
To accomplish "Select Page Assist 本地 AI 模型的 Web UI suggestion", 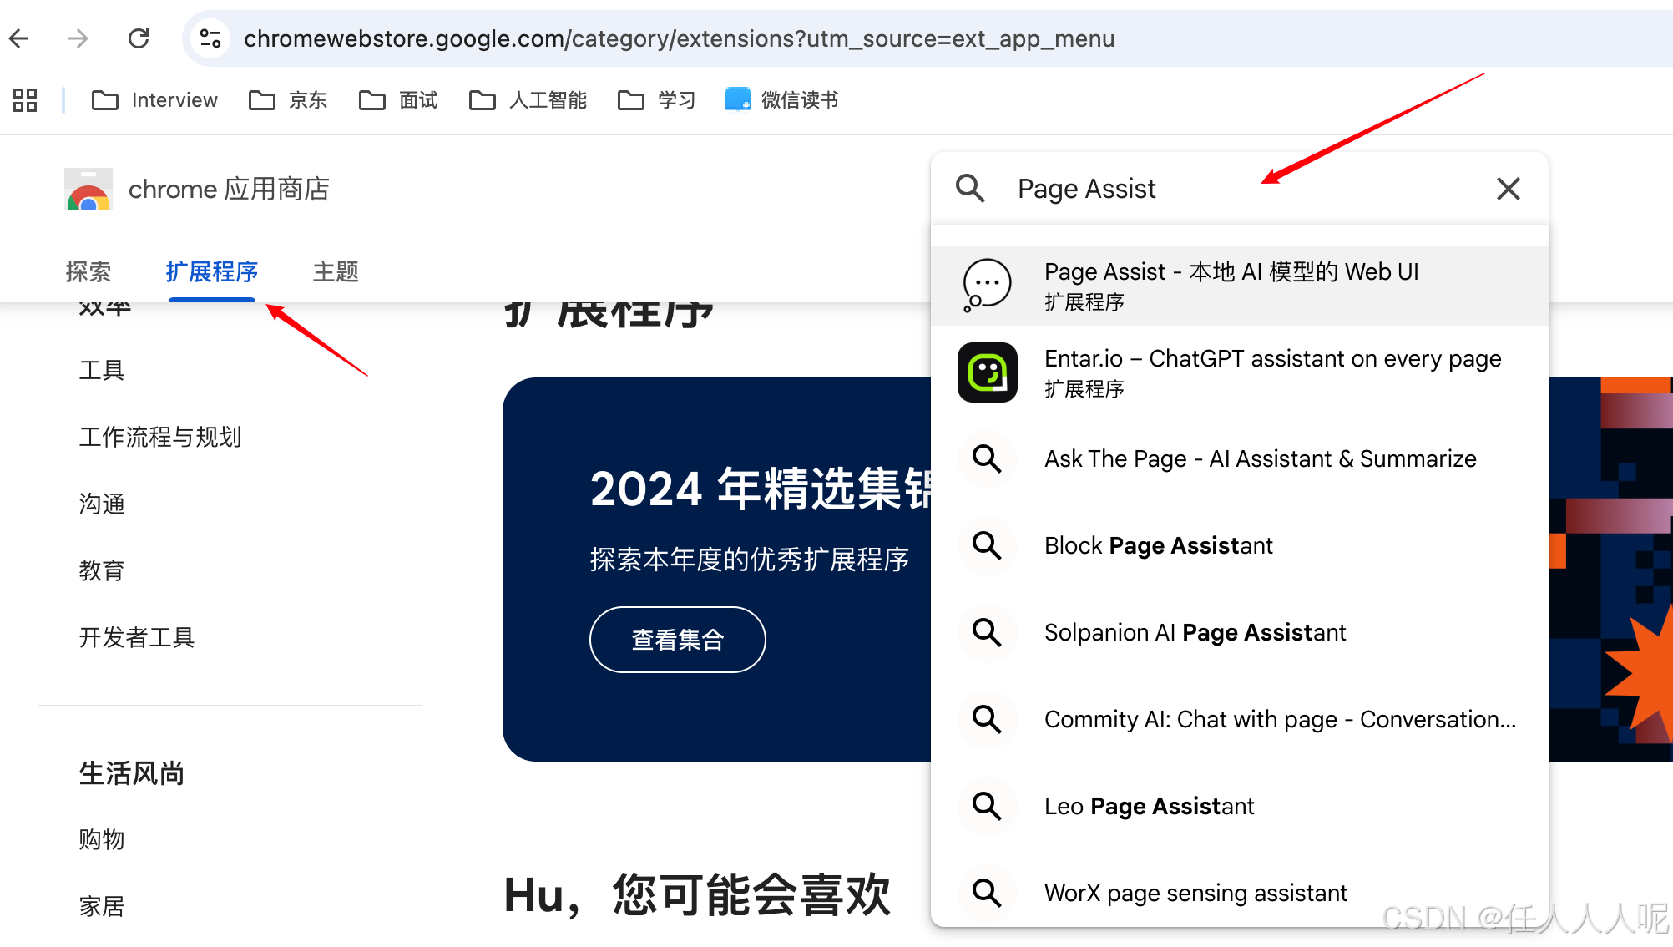I will (1240, 285).
